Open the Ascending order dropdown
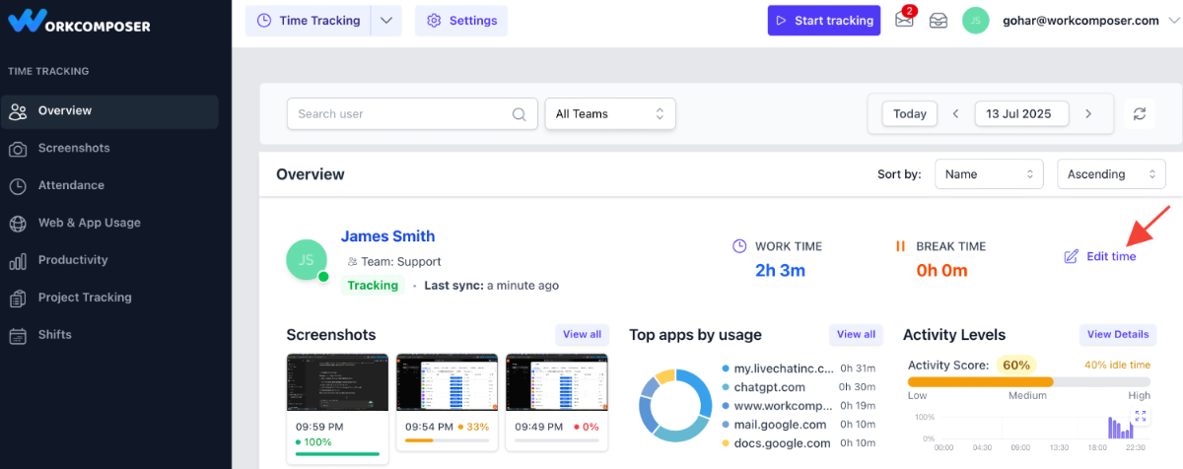This screenshot has width=1183, height=469. point(1111,174)
